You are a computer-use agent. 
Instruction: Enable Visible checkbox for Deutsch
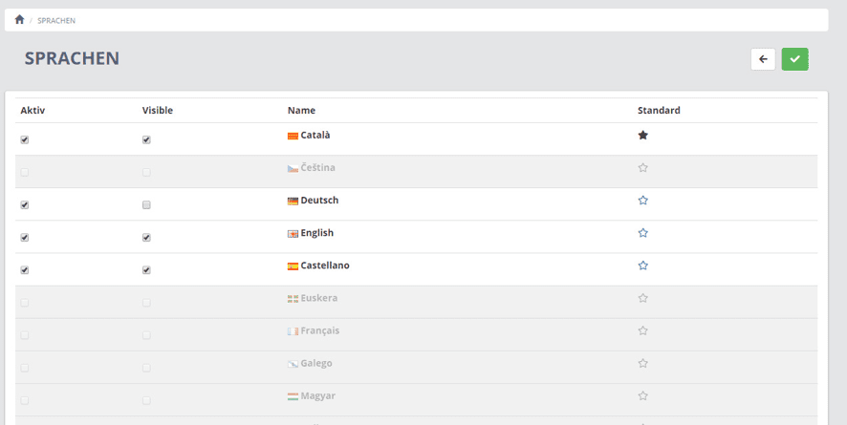point(146,205)
